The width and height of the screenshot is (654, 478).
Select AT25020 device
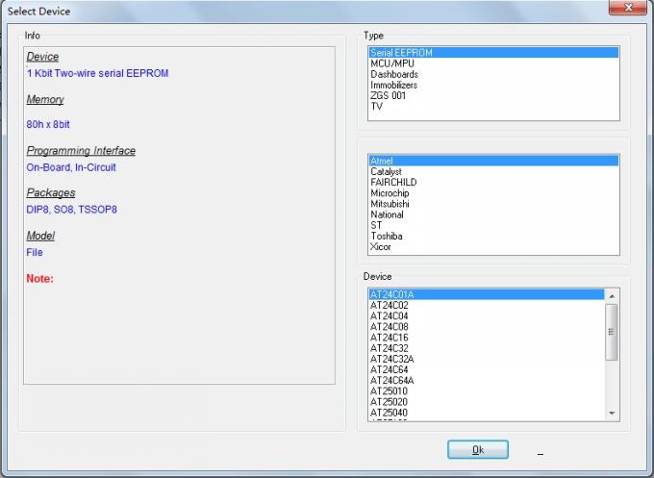487,402
